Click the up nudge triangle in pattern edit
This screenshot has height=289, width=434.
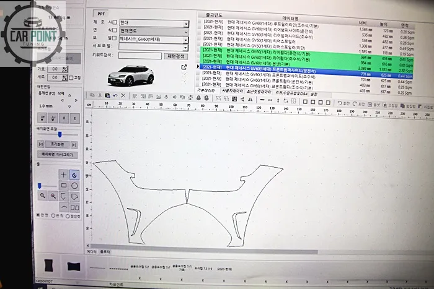point(69,95)
